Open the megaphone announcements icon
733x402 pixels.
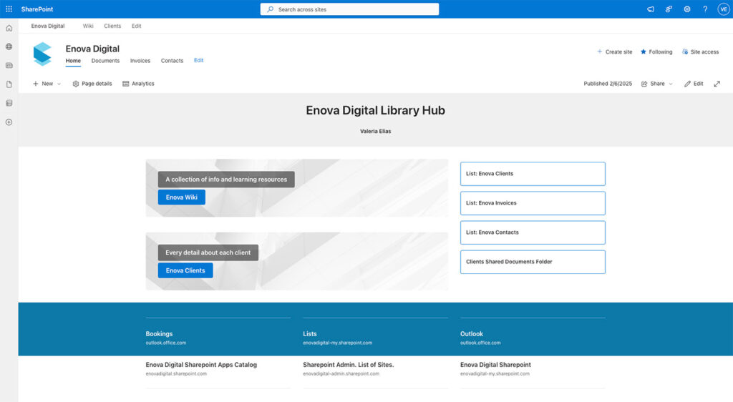650,9
